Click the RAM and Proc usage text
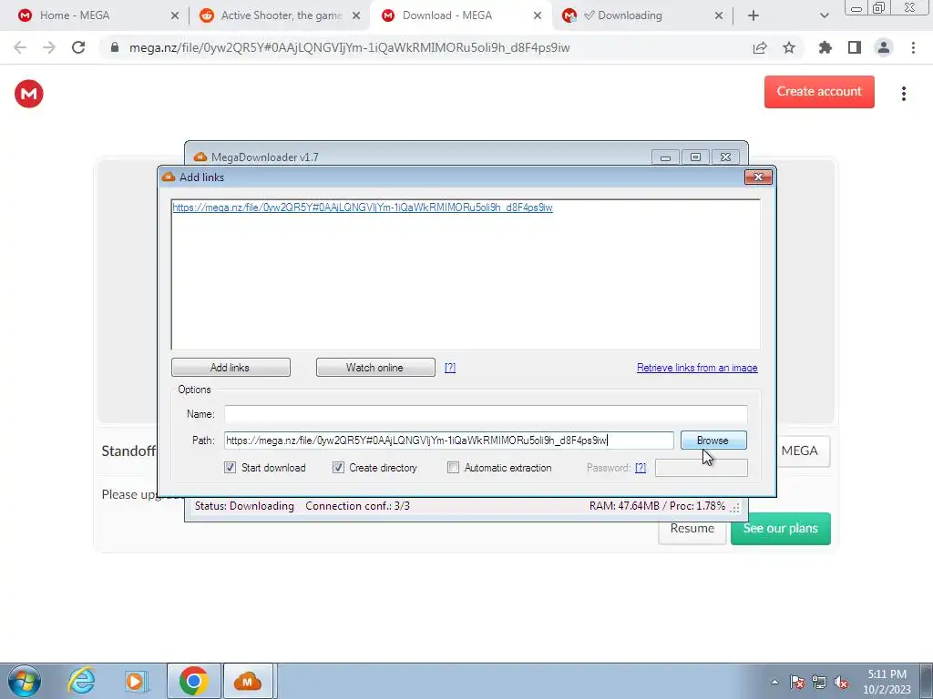Viewport: 933px width, 699px height. click(658, 506)
